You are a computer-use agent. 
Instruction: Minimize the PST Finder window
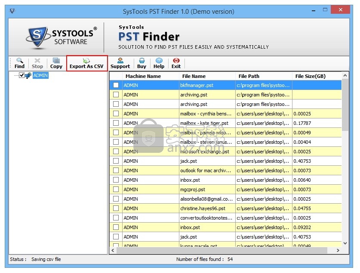click(x=314, y=10)
